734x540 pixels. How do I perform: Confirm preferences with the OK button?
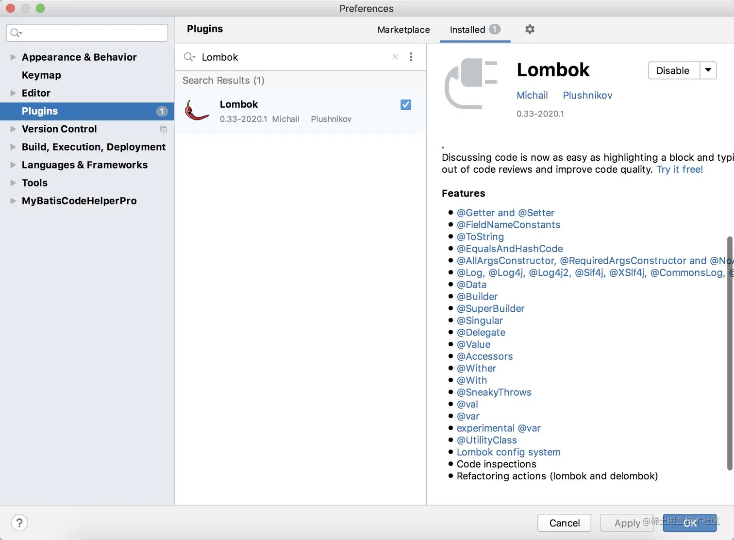coord(690,523)
